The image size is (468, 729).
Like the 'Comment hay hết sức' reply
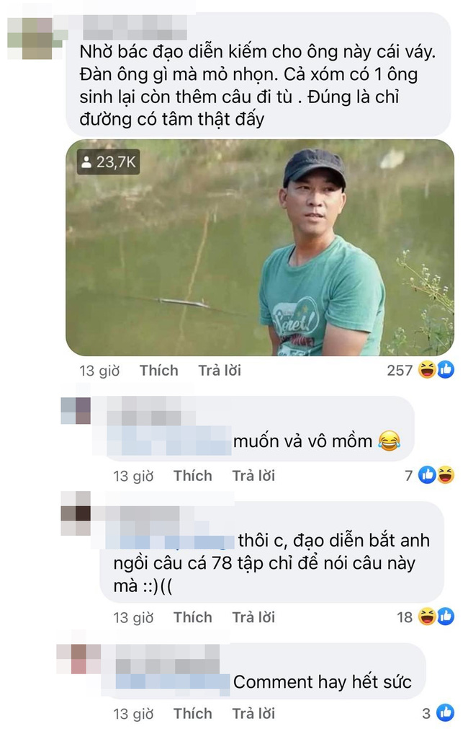(193, 714)
